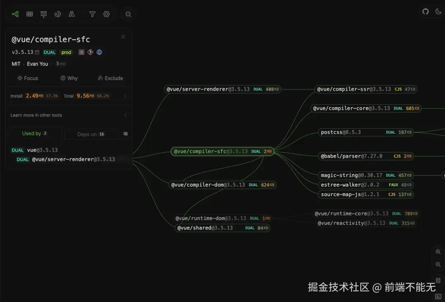Toggle the prod badge in the package panel

click(66, 52)
